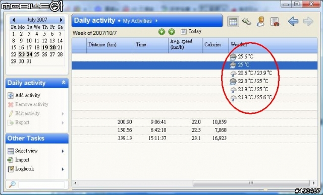Viewport: 323px width, 195px height.
Task: Select July 1 in the calendar
Action: tap(14, 34)
